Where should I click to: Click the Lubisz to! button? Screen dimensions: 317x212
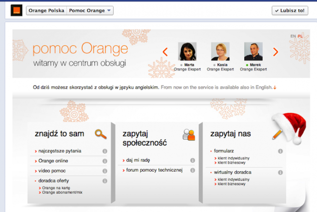290,11
